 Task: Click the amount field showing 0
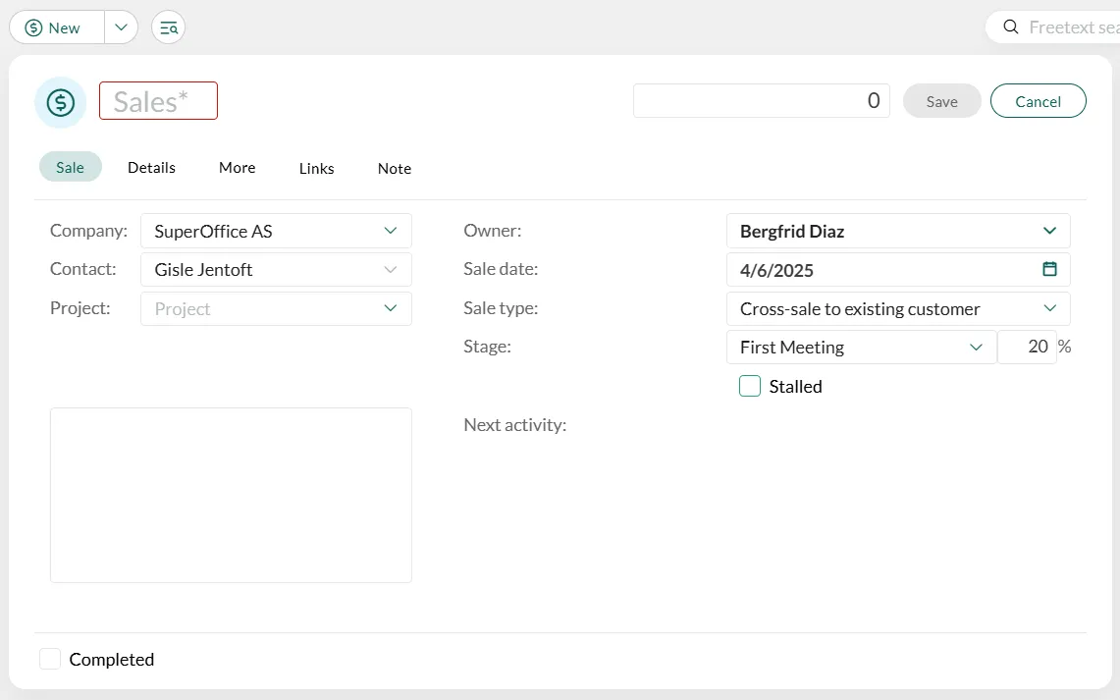[761, 100]
